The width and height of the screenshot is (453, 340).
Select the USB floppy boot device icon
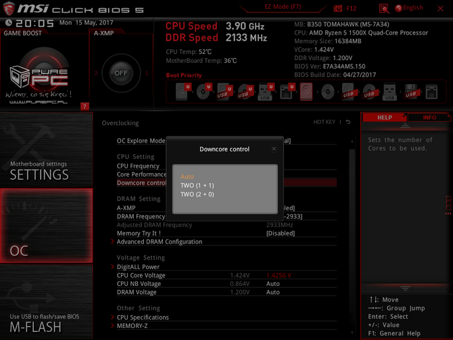pos(411,91)
